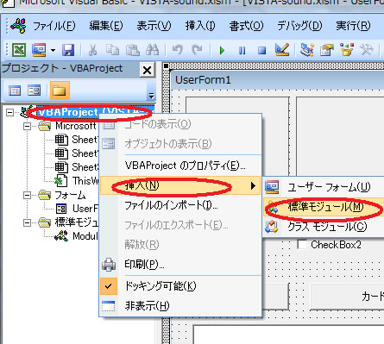The width and height of the screenshot is (384, 344).
Task: Click the Redo arrow icon
Action: [x=197, y=50]
